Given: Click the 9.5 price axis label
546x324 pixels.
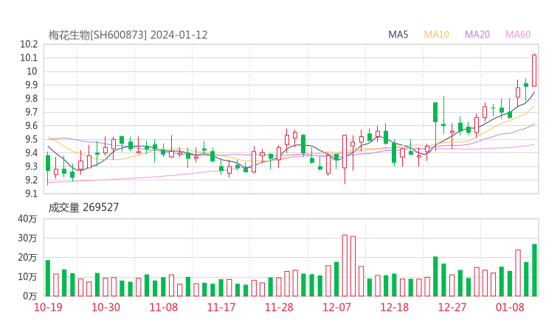Looking at the screenshot, I should [x=31, y=139].
